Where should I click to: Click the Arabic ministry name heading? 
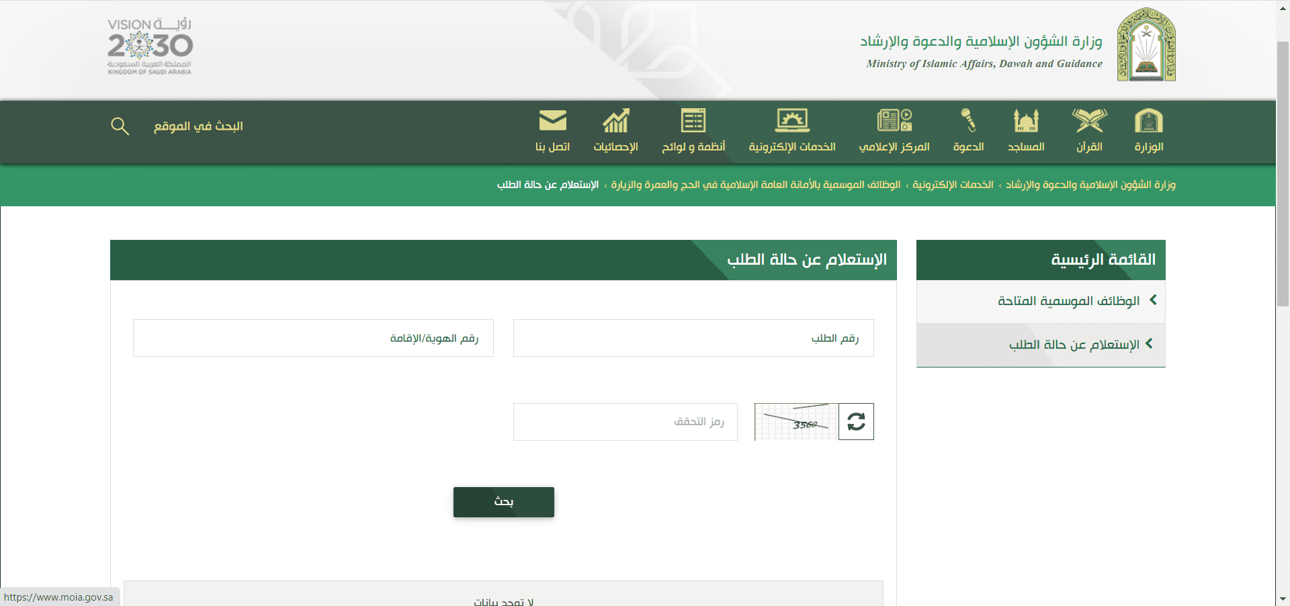[981, 41]
